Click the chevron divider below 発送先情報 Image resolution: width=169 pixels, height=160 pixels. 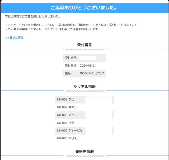click(x=84, y=156)
